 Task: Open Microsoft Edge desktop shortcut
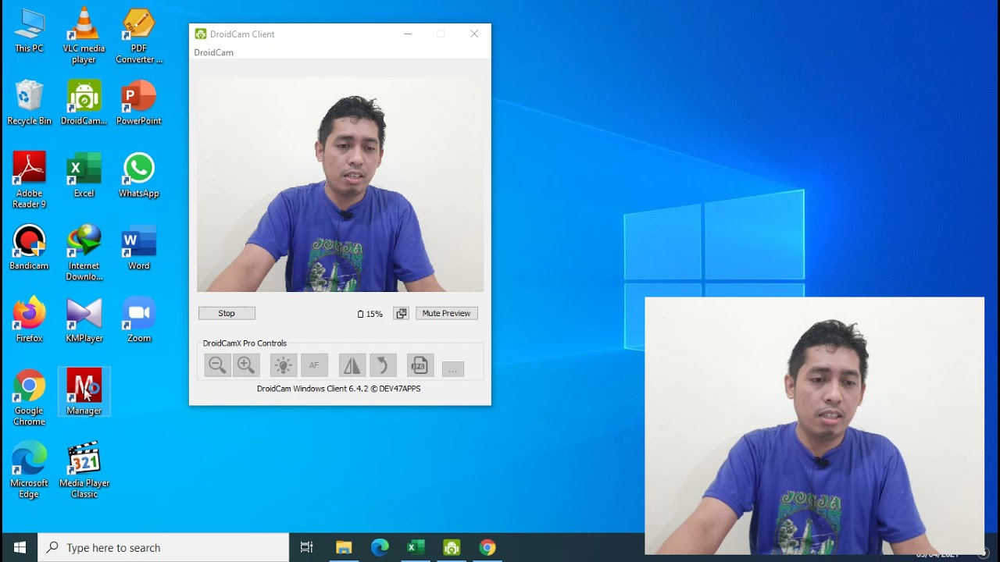[29, 471]
